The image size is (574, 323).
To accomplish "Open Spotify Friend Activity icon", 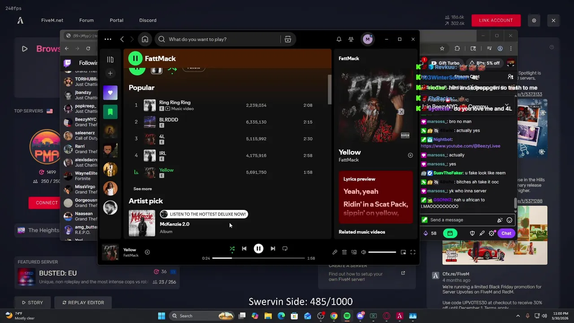I will (351, 39).
